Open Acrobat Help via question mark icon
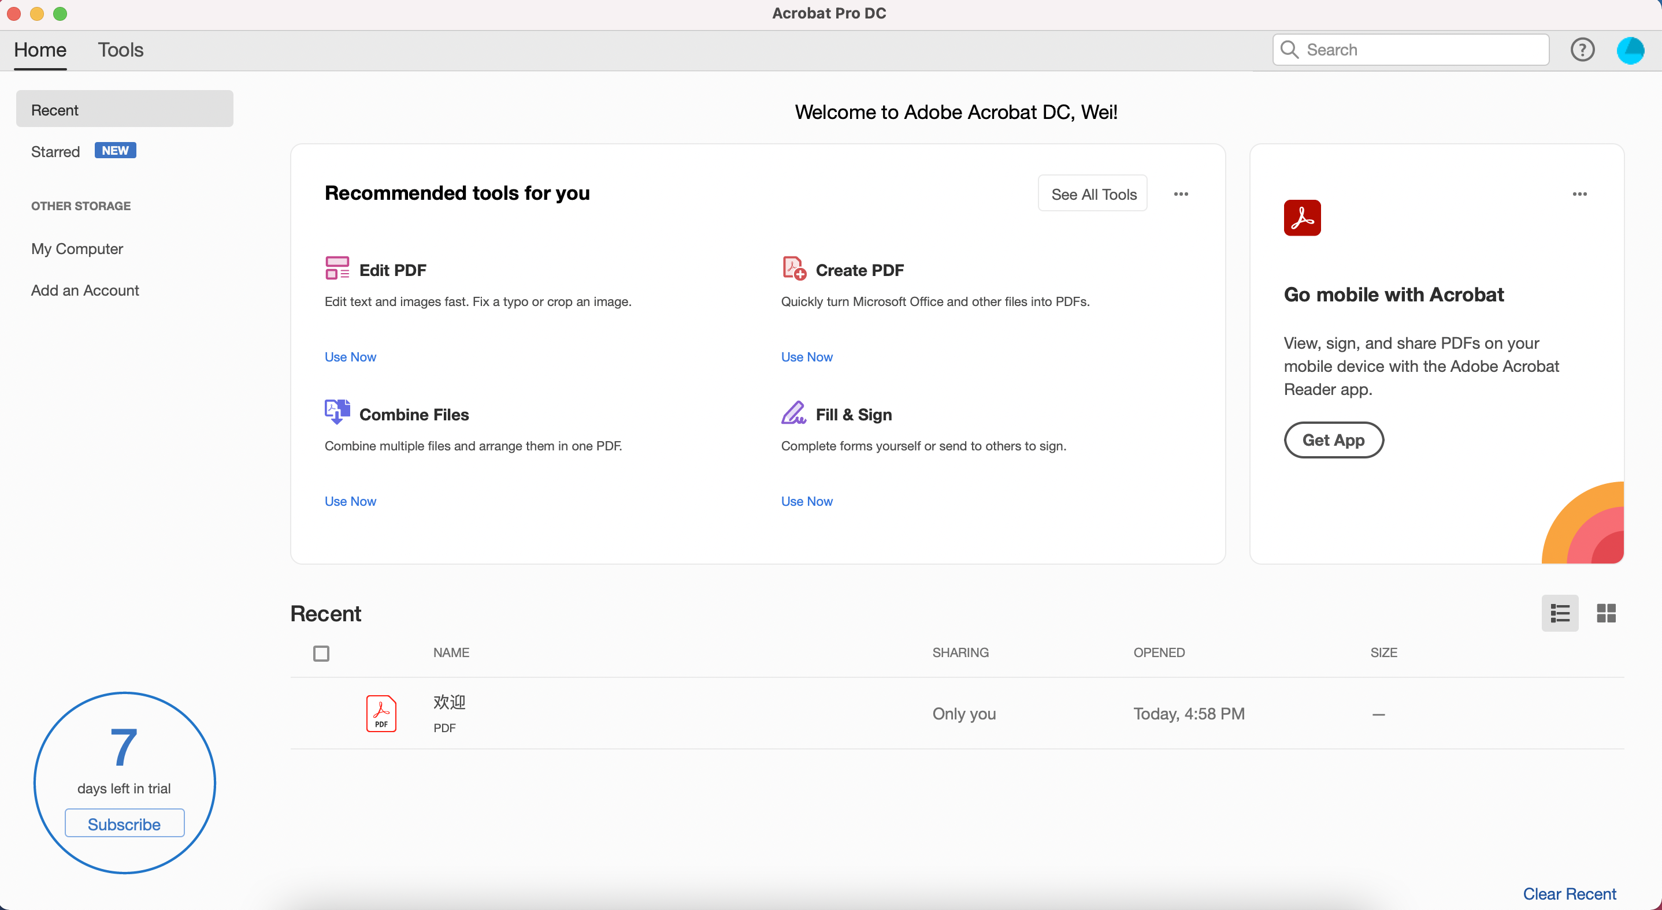The image size is (1662, 910). (x=1582, y=49)
